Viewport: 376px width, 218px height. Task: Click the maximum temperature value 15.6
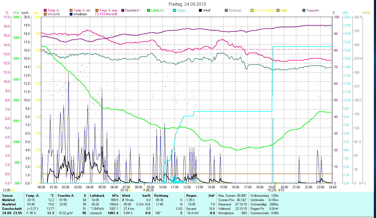click(x=51, y=204)
